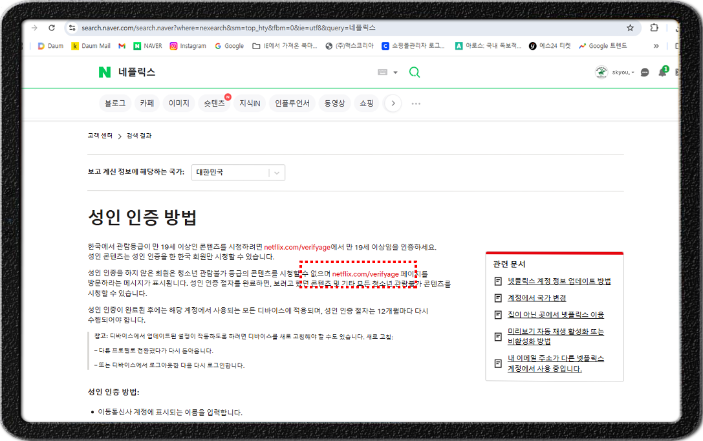Screen dimensions: 703x441
Task: Open the Google 트렌드 bookmark
Action: click(603, 46)
